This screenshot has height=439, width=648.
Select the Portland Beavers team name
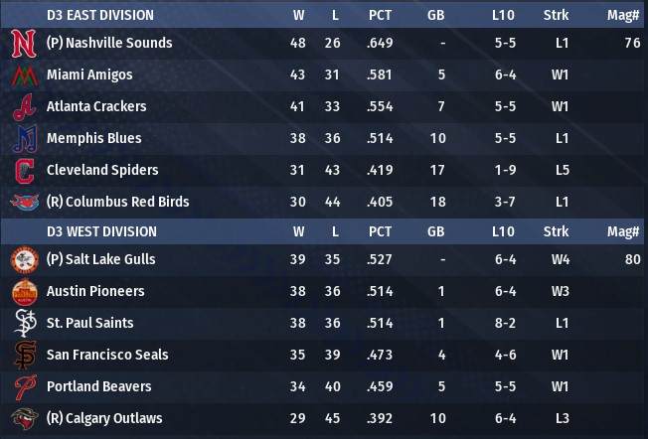(98, 386)
